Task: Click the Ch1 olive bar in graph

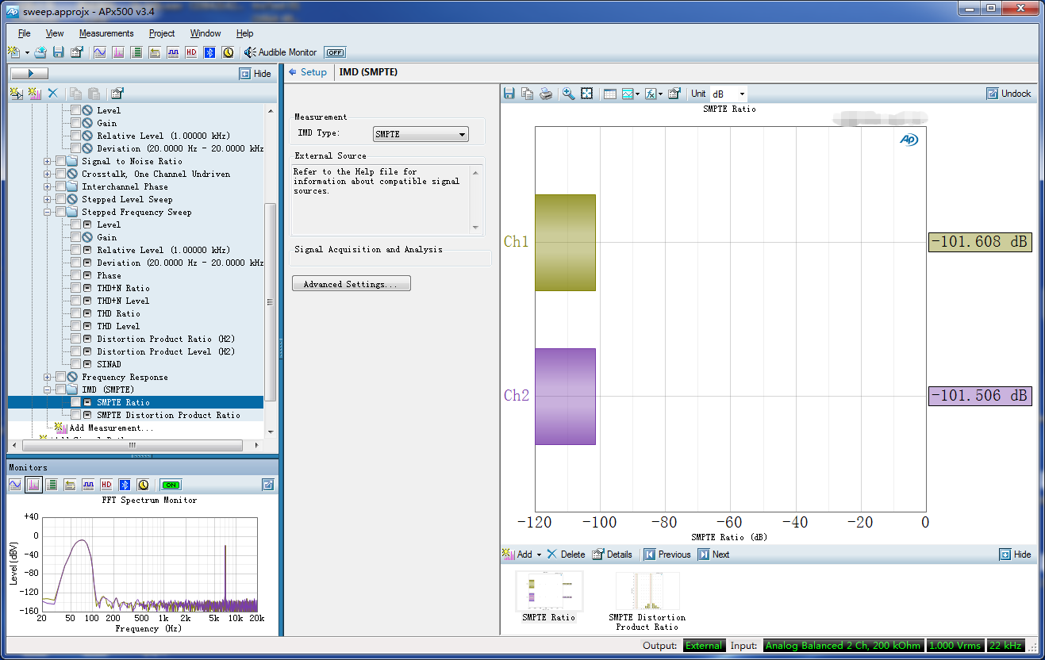Action: point(565,242)
